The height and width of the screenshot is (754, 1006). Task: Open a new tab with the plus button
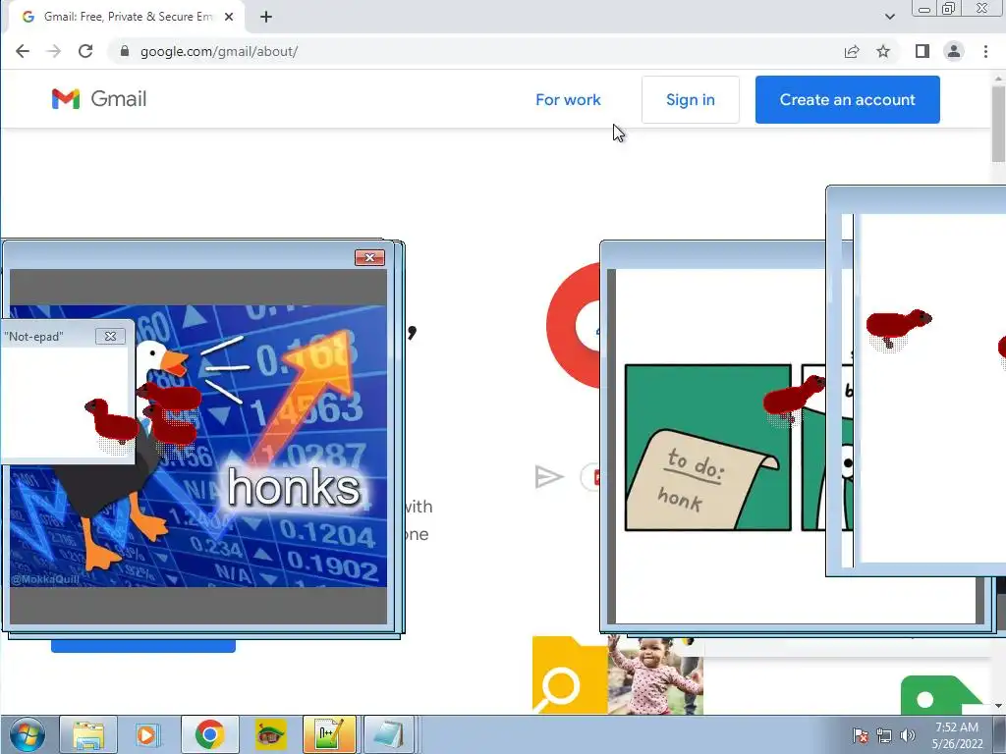pyautogui.click(x=266, y=17)
